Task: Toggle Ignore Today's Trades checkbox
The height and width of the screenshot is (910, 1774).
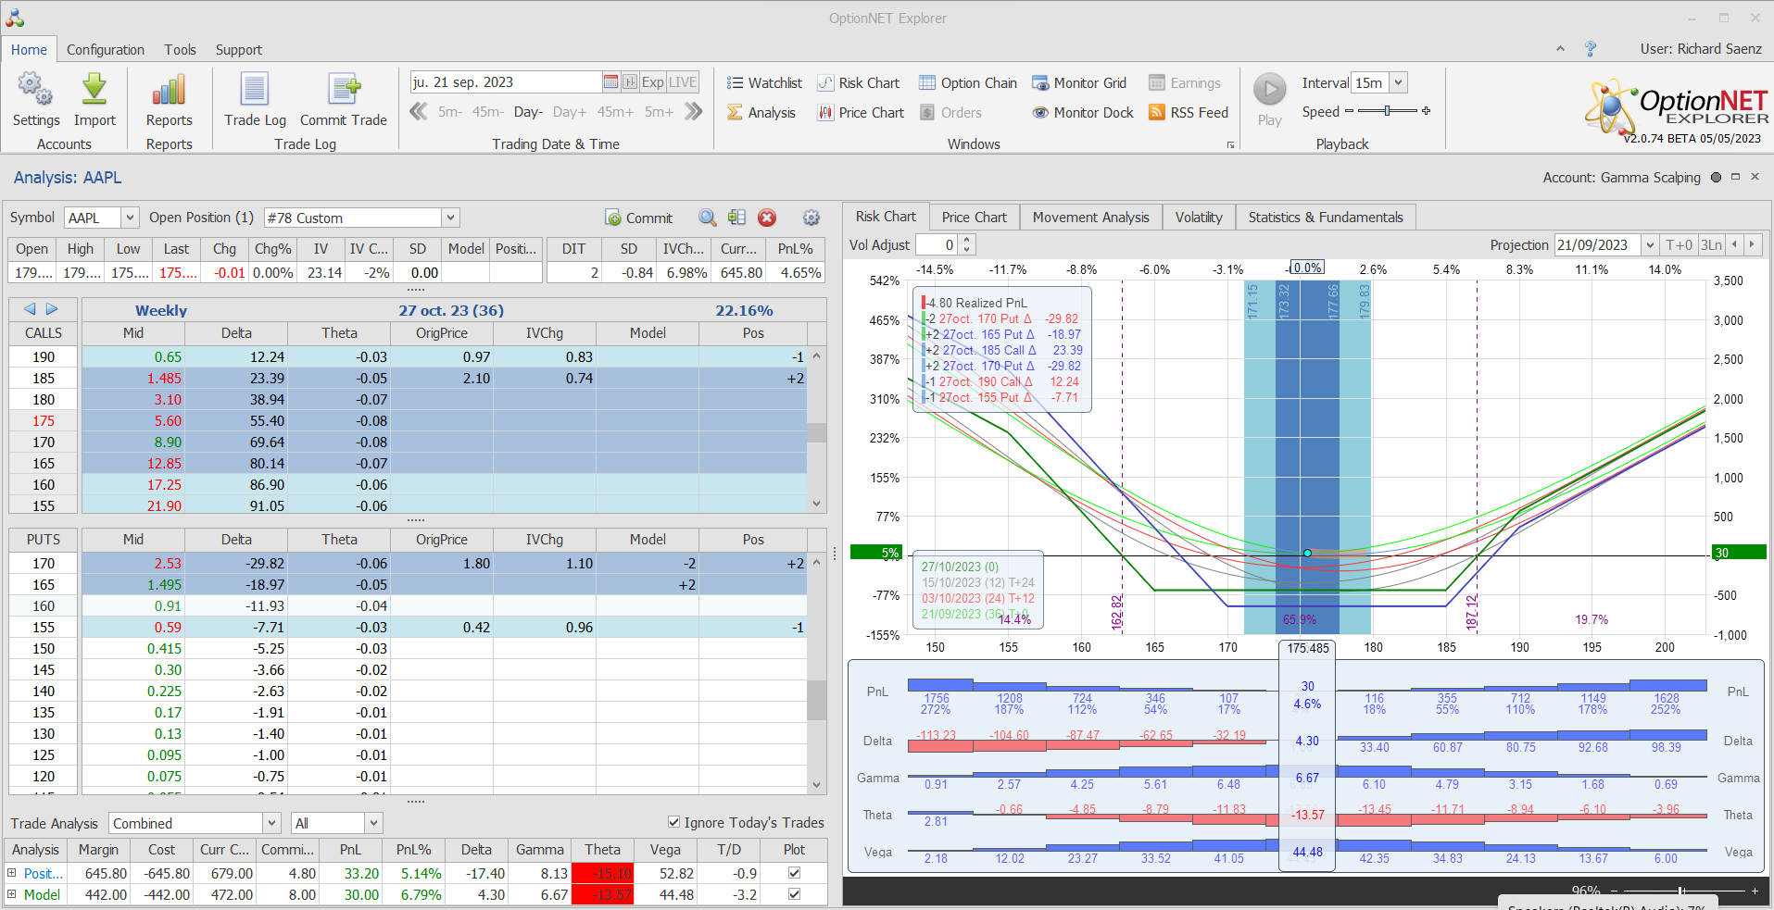Action: point(674,822)
